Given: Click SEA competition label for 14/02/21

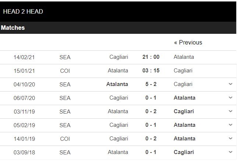Looking at the screenshot, I should pyautogui.click(x=65, y=57).
